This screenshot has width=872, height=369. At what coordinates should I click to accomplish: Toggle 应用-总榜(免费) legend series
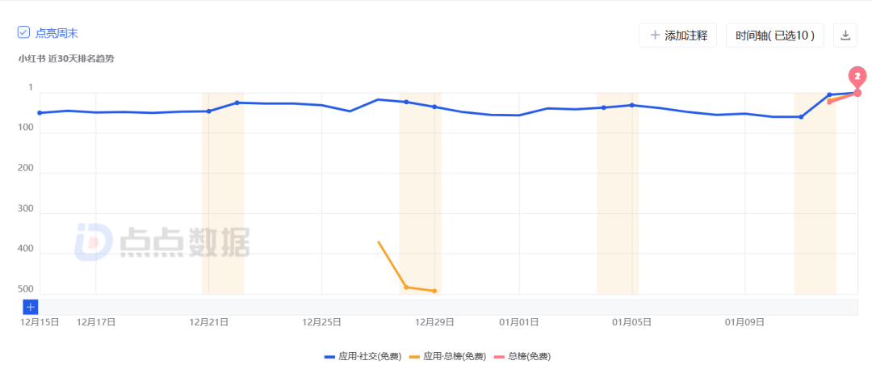pyautogui.click(x=448, y=356)
